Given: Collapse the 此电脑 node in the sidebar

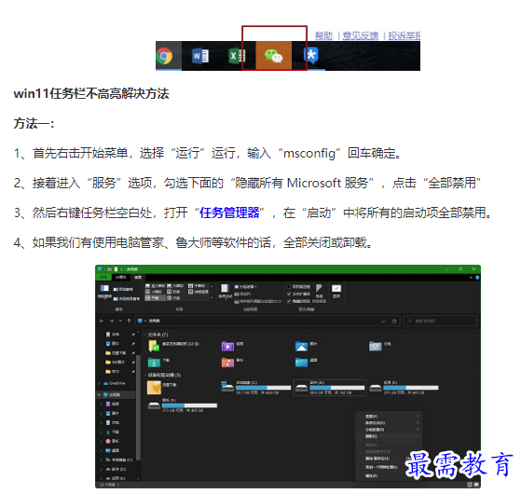Looking at the screenshot, I should (x=99, y=395).
